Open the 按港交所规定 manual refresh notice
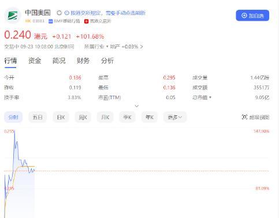The height and width of the screenshot is (218, 279). click(x=108, y=13)
